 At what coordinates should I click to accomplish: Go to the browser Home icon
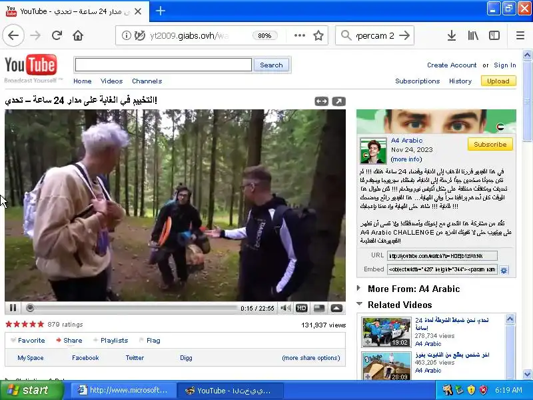78,35
